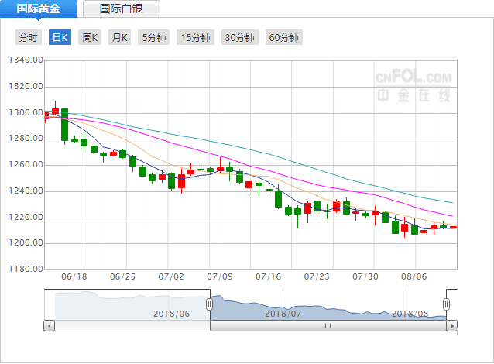Choose the 15分钟 interval
The width and height of the screenshot is (494, 364).
click(x=195, y=37)
